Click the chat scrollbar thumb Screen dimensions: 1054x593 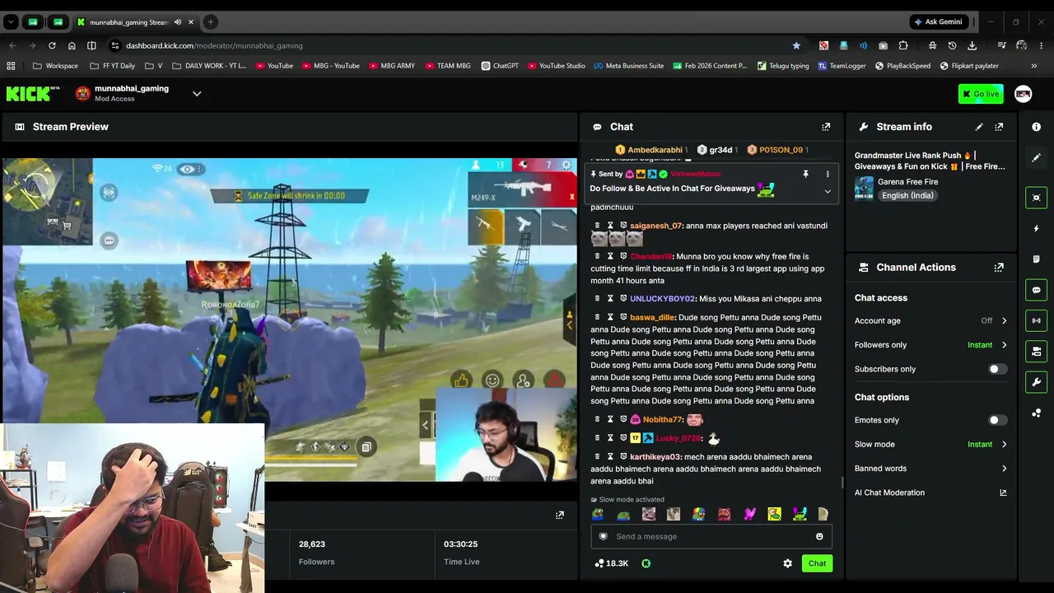pyautogui.click(x=842, y=483)
